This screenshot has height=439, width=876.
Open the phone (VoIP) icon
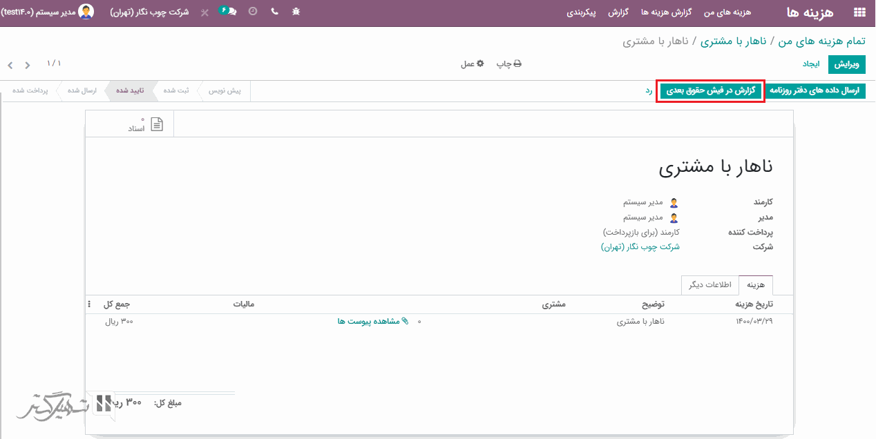click(274, 12)
